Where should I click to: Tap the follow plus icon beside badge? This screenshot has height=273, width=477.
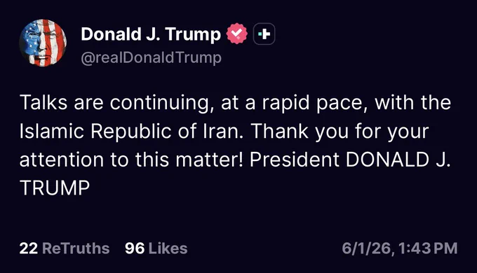[x=264, y=34]
